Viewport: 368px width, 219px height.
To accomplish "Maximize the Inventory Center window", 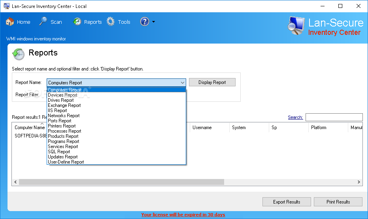I will coord(340,6).
